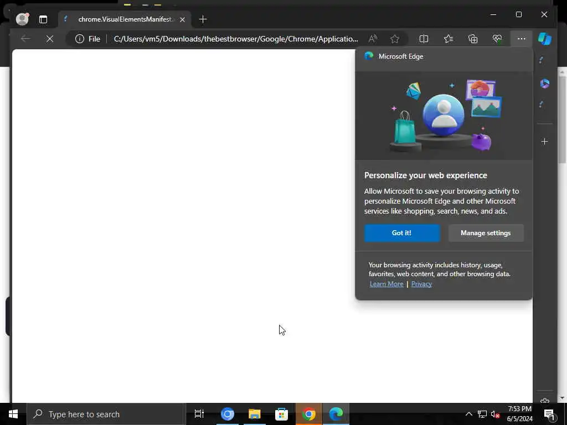Add this page to favorites star
Screen dimensions: 567x425
click(x=394, y=39)
